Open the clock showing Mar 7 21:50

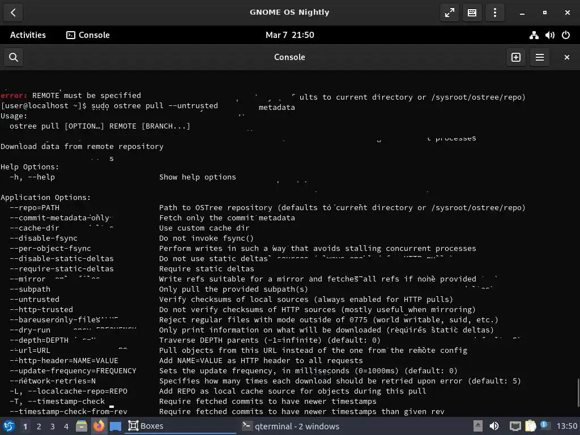click(x=289, y=35)
